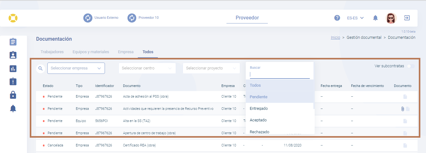Image resolution: width=426 pixels, height=153 pixels.
Task: Click the Proveedor 10 label
Action: tap(148, 18)
